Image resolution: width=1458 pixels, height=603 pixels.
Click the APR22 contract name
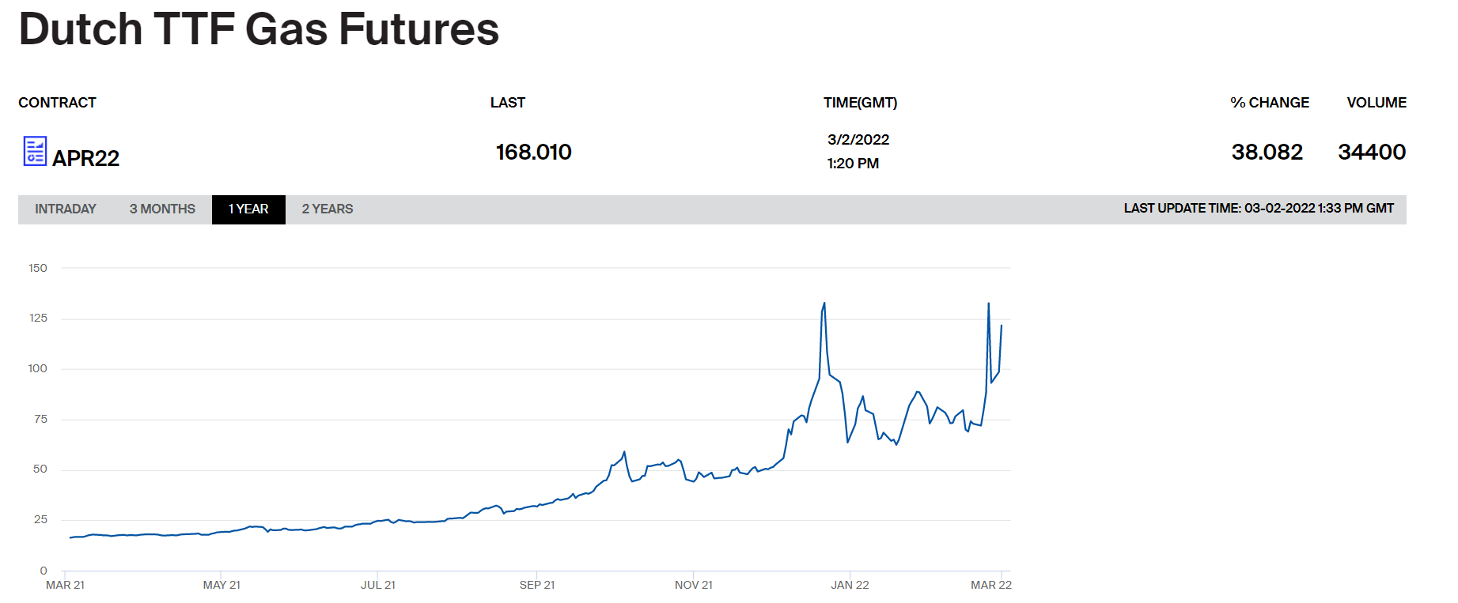point(85,159)
